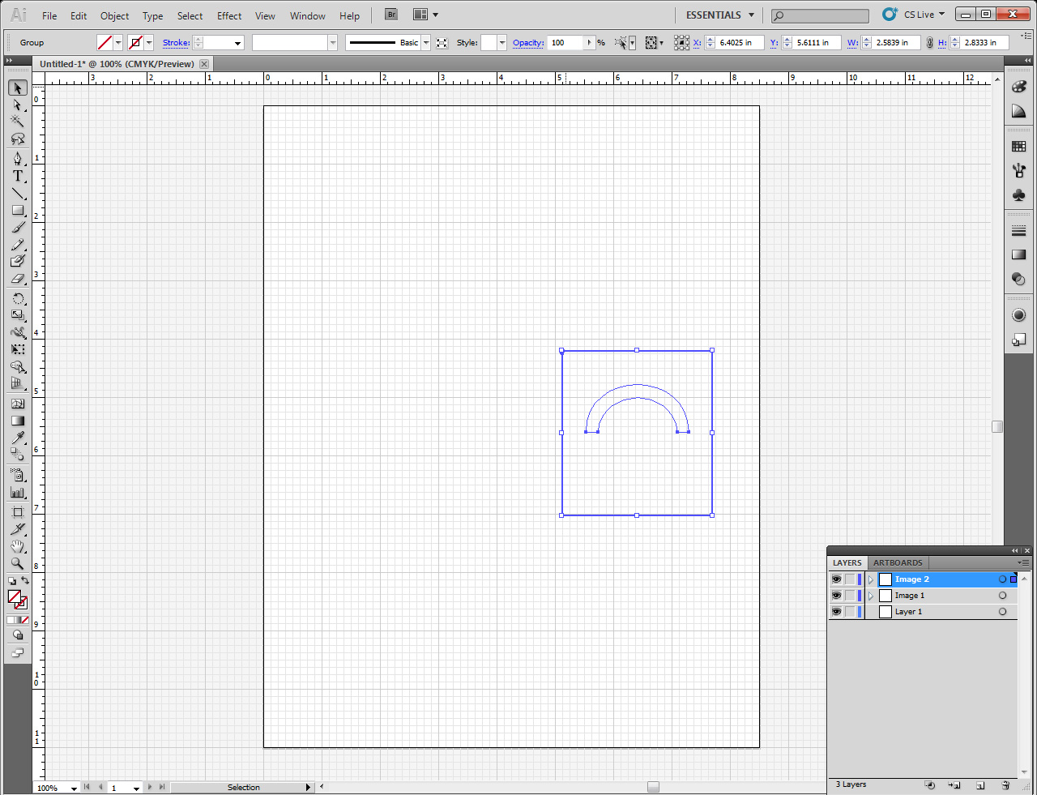Pick the Magic Wand tool
The width and height of the screenshot is (1037, 795).
(x=18, y=122)
